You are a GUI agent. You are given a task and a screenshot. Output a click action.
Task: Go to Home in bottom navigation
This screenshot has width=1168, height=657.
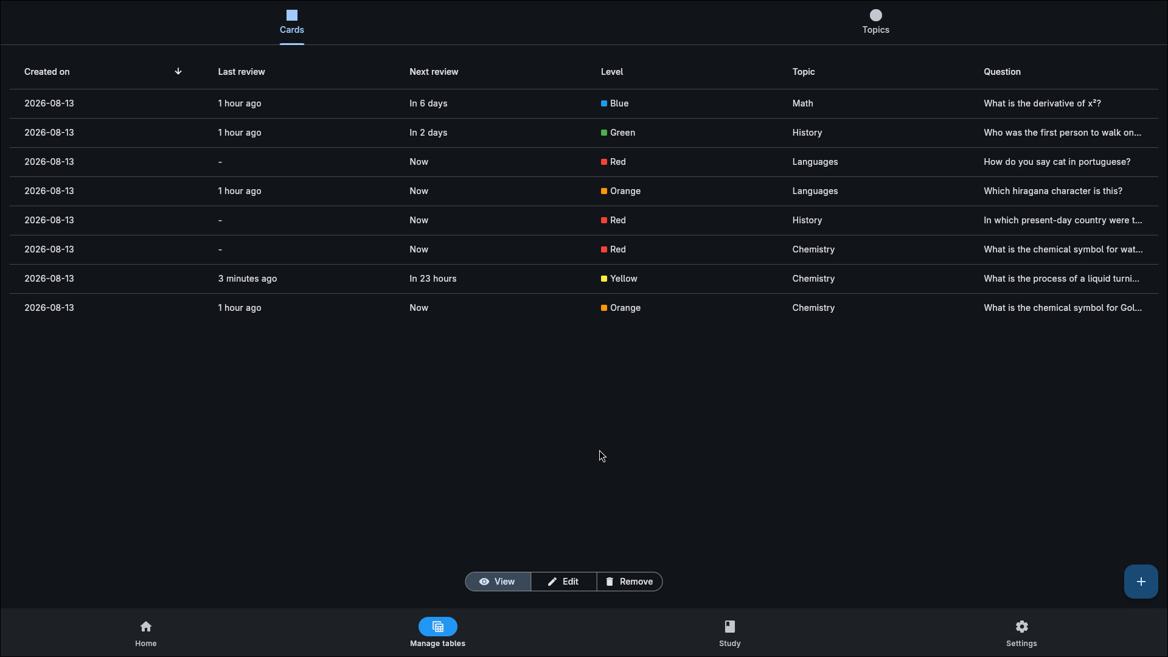(x=146, y=633)
